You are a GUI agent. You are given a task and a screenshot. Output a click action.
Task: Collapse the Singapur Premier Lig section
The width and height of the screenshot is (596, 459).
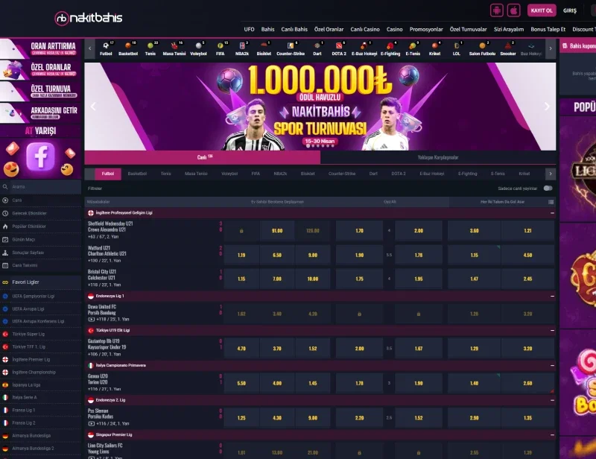pos(552,434)
